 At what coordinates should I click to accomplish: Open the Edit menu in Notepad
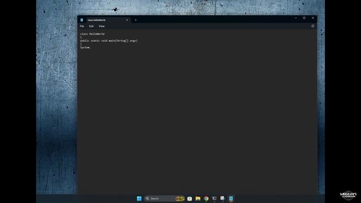tap(91, 27)
